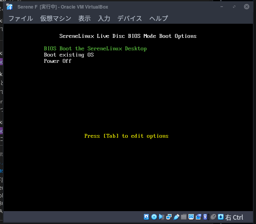Open the 入力 menu
The height and width of the screenshot is (224, 256).
point(104,18)
